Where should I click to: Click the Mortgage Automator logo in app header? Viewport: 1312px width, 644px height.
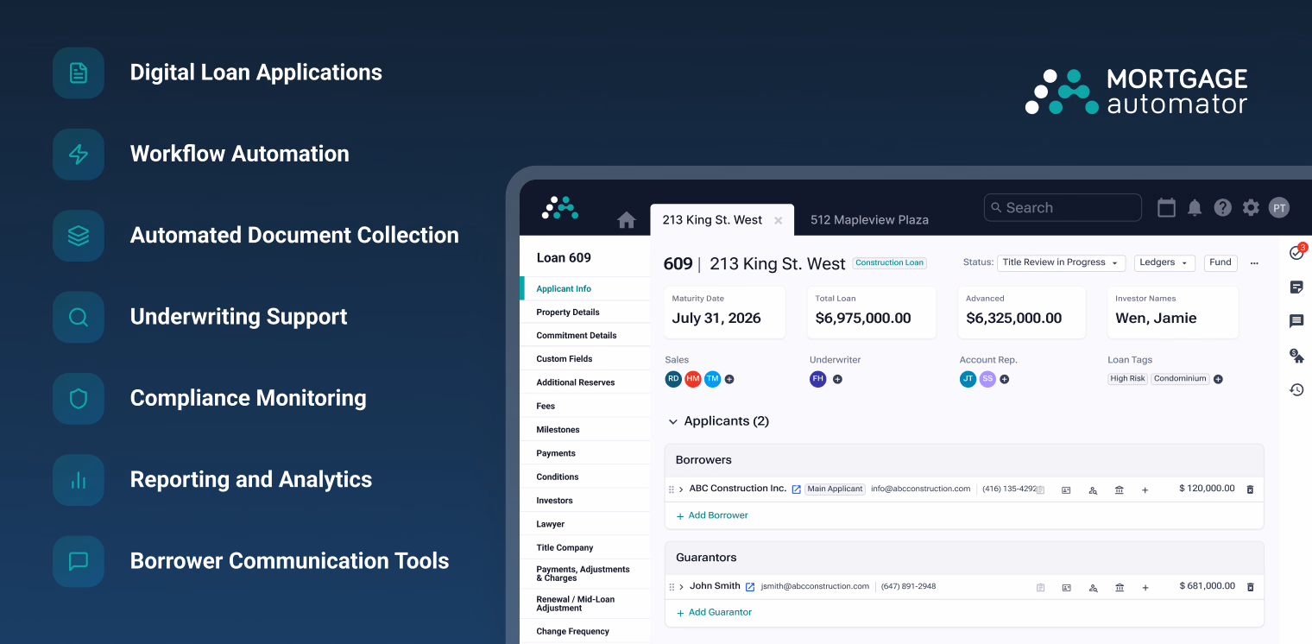click(x=560, y=207)
